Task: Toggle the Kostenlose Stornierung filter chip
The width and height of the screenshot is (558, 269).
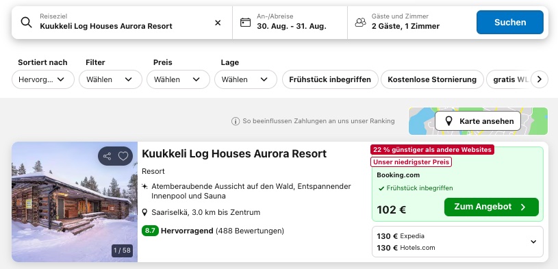Action: pyautogui.click(x=432, y=79)
